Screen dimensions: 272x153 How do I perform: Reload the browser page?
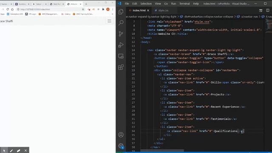(8, 9)
